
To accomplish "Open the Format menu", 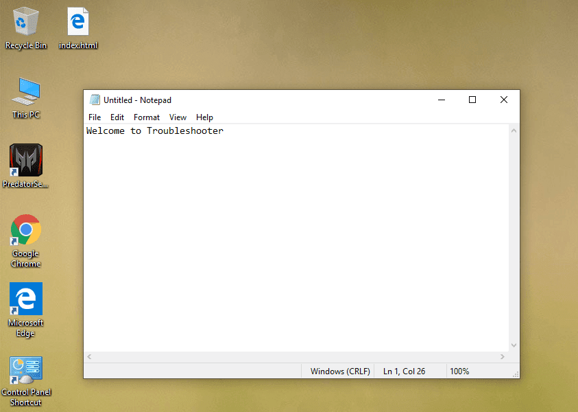I will point(146,117).
